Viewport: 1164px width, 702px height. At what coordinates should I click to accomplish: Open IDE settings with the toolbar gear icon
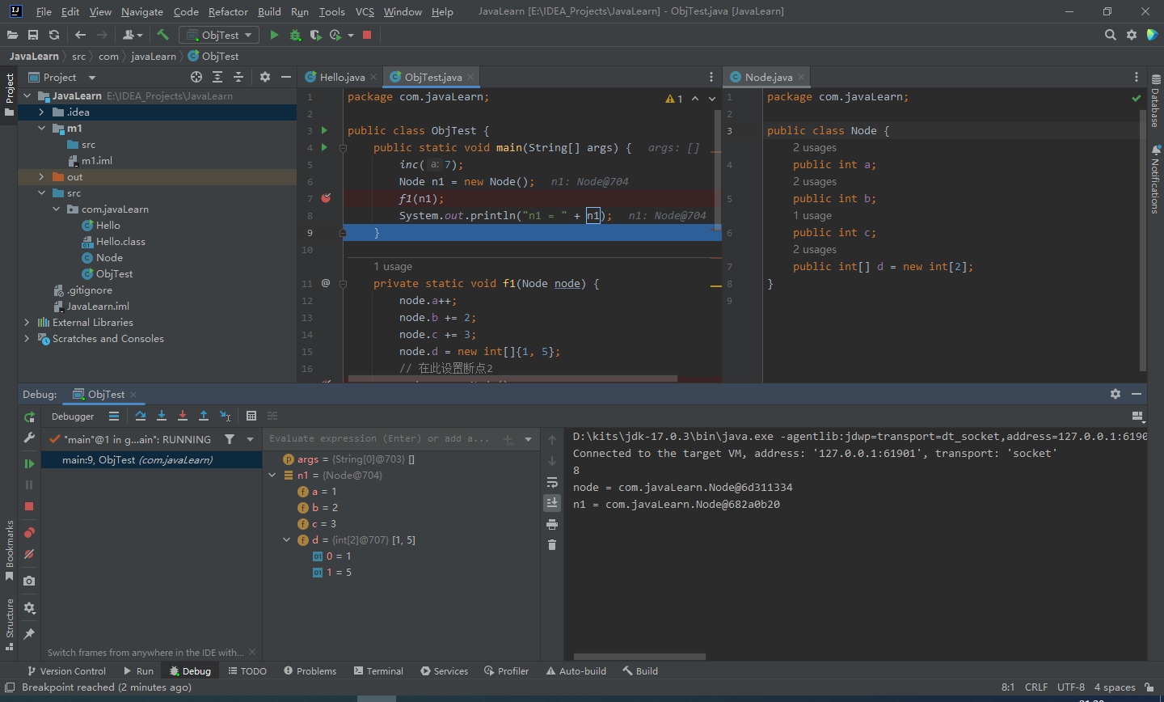[x=1132, y=35]
